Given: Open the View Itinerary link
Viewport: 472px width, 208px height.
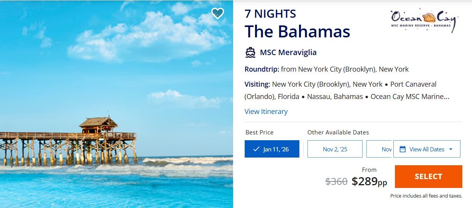Looking at the screenshot, I should [266, 112].
